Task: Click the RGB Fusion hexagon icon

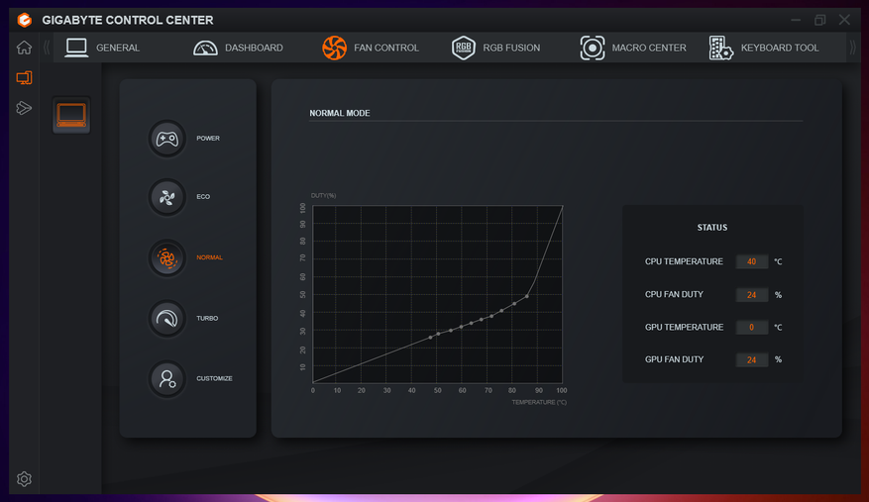Action: click(464, 48)
